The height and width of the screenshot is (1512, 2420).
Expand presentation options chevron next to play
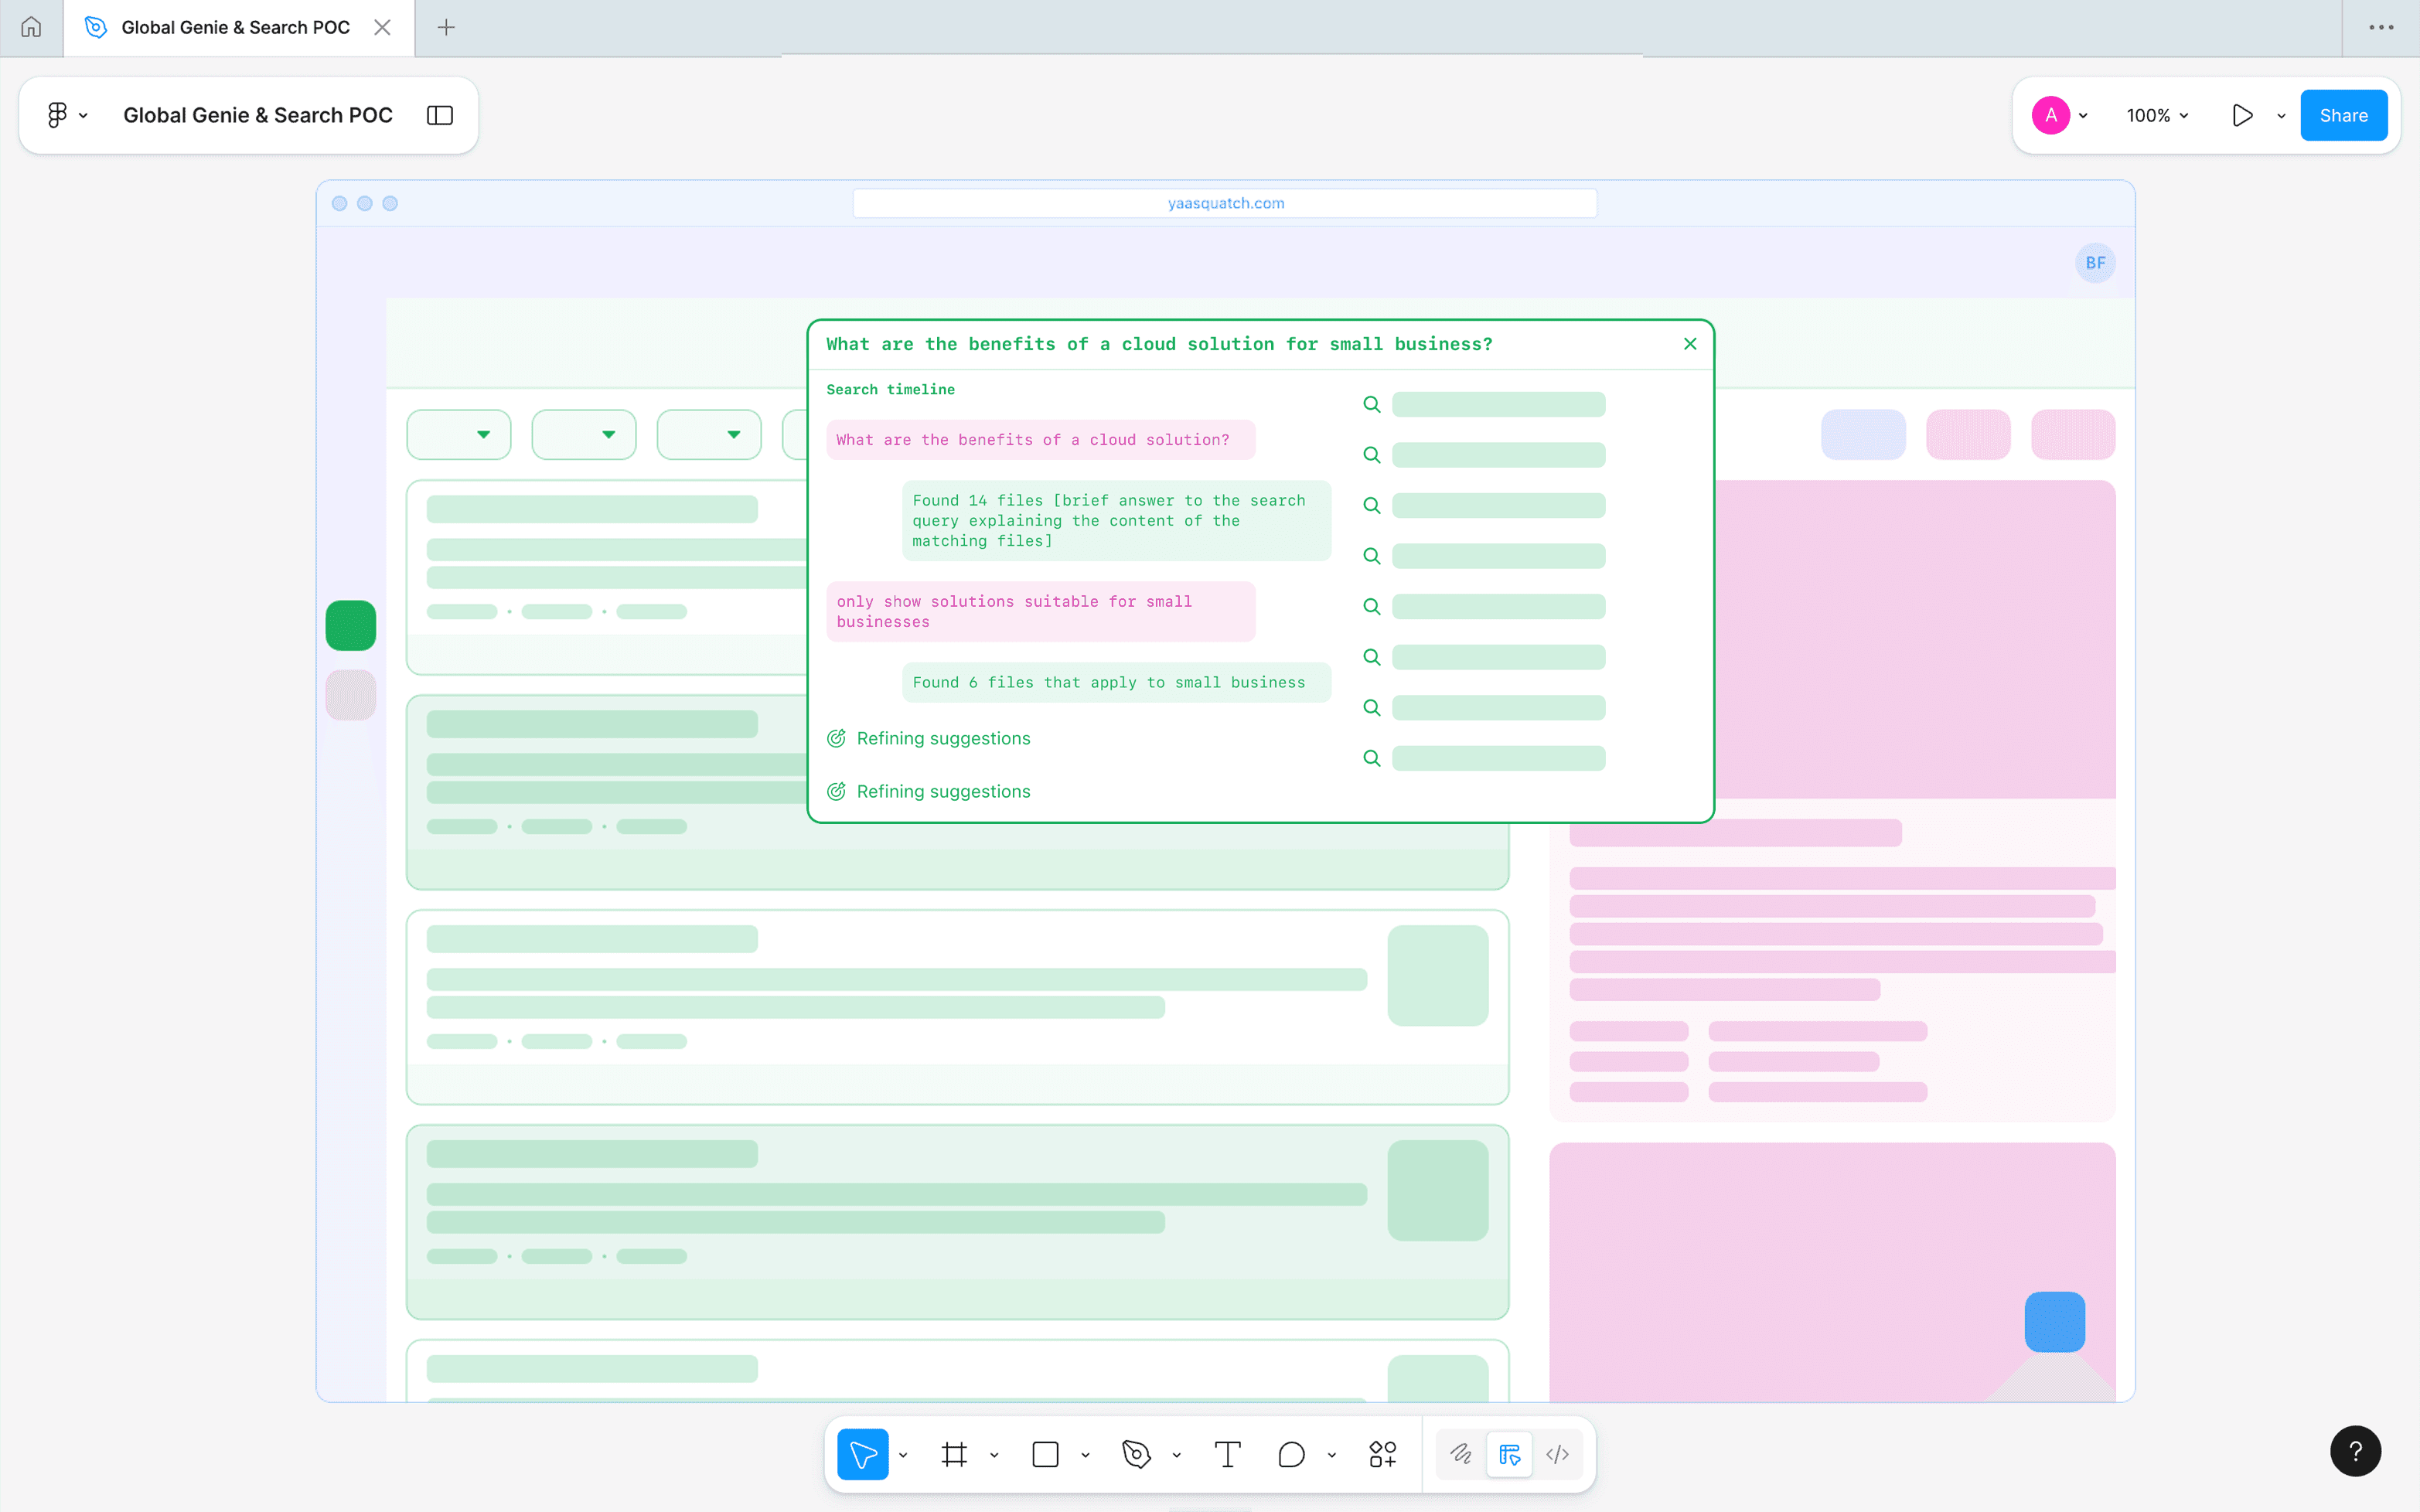[x=2281, y=115]
